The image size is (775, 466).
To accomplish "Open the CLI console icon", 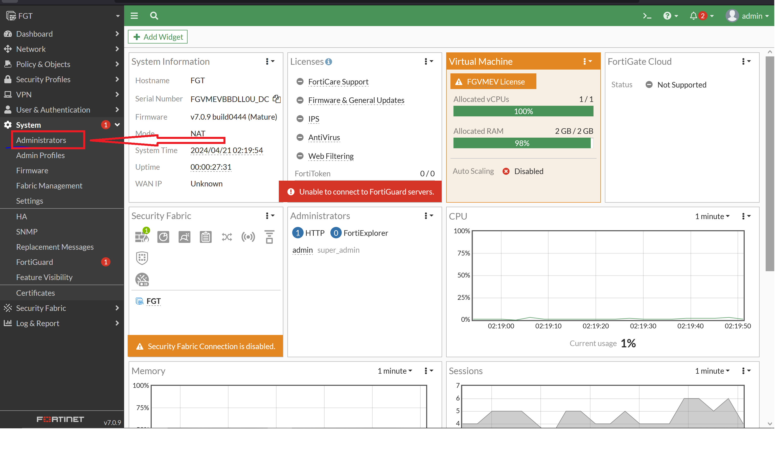I will pos(647,16).
